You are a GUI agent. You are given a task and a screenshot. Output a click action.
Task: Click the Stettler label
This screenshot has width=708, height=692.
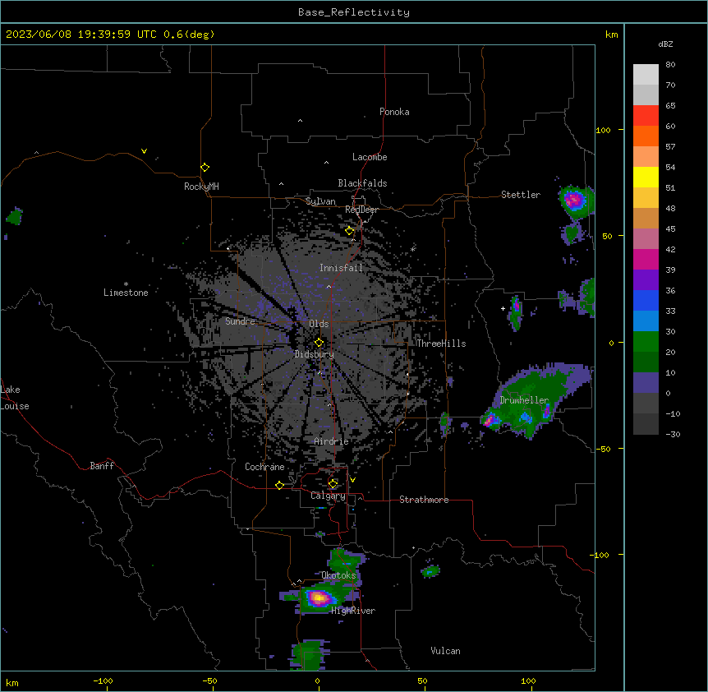tap(521, 195)
